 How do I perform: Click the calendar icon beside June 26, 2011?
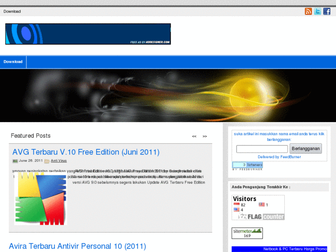click(15, 161)
